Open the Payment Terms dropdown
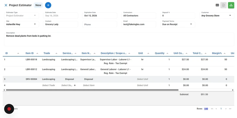The image size is (237, 118). [178, 24]
